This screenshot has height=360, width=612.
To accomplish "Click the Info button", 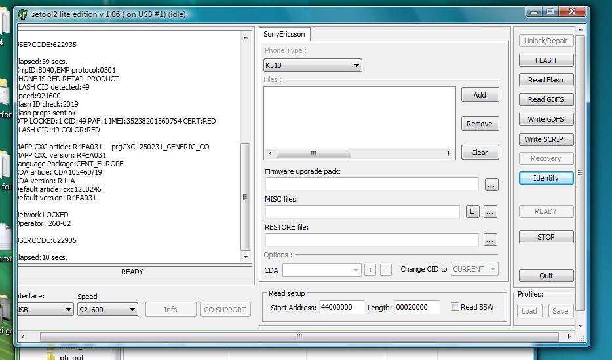I will 170,310.
